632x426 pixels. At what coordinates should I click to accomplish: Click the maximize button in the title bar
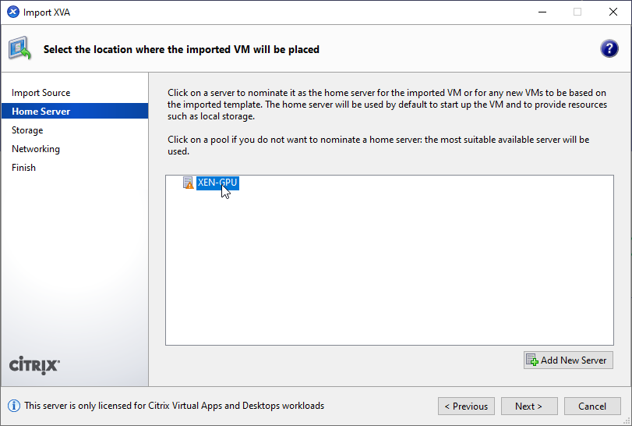click(577, 12)
